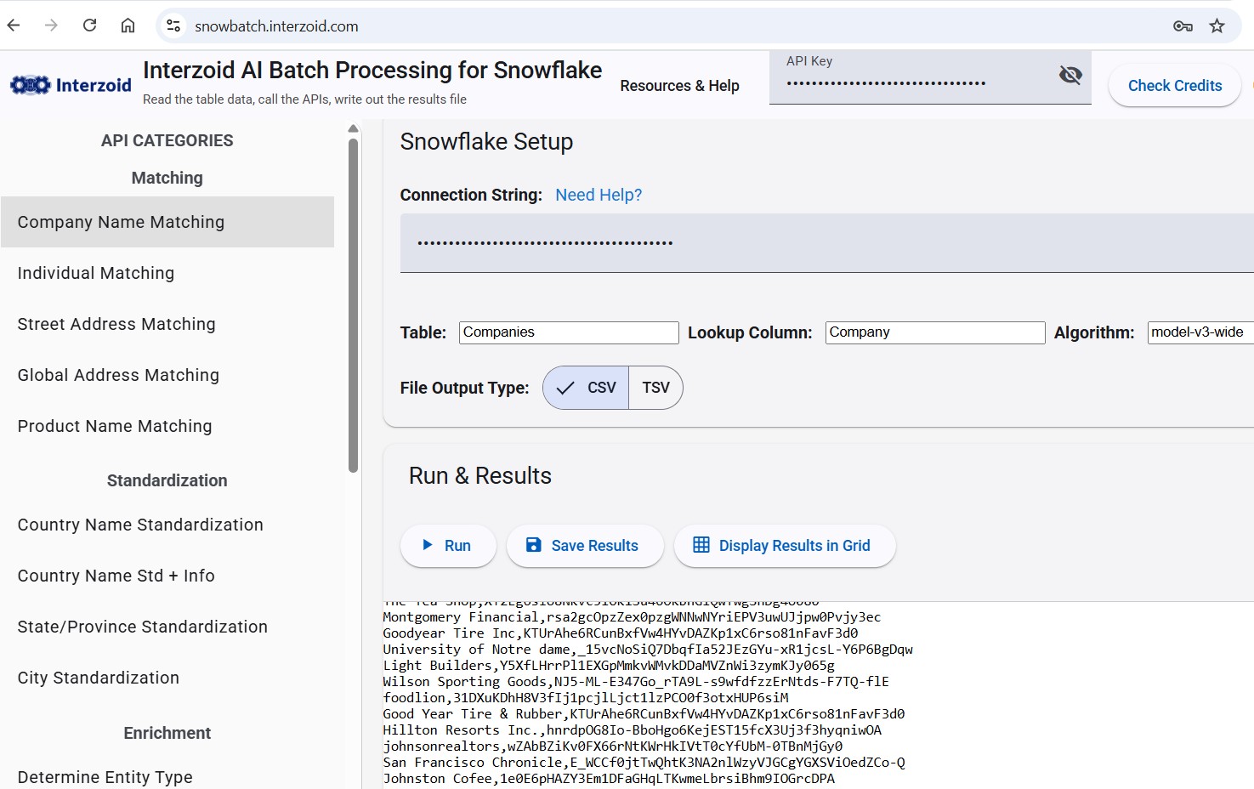This screenshot has height=789, width=1254.
Task: Select TSV file output type
Action: [x=655, y=388]
